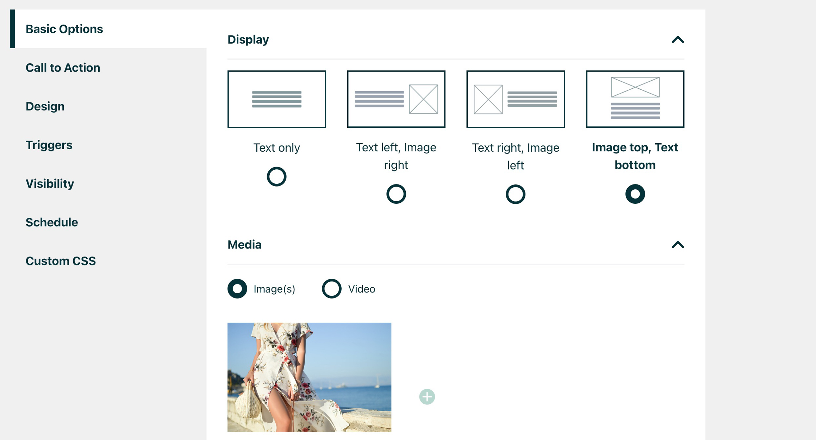Click the add media plus icon
Image resolution: width=816 pixels, height=440 pixels.
[428, 396]
